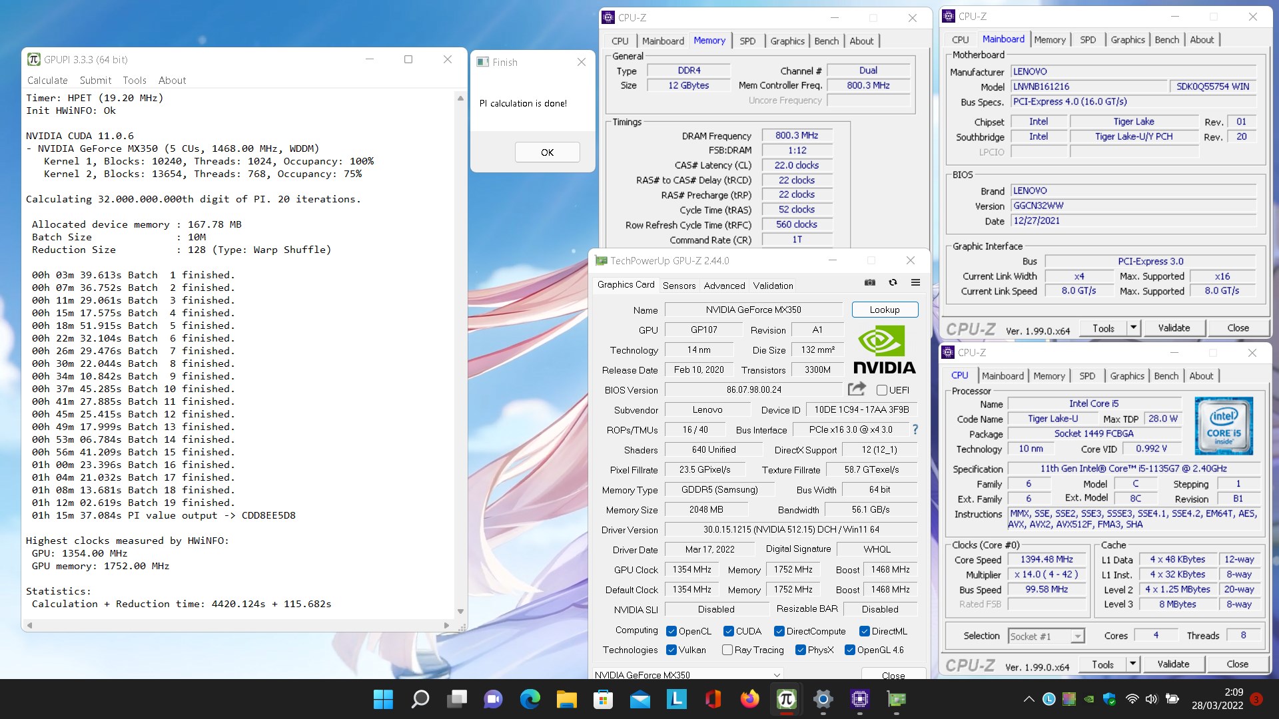The image size is (1279, 719).
Task: Take a GPU-Z screenshot with camera icon
Action: [x=870, y=283]
